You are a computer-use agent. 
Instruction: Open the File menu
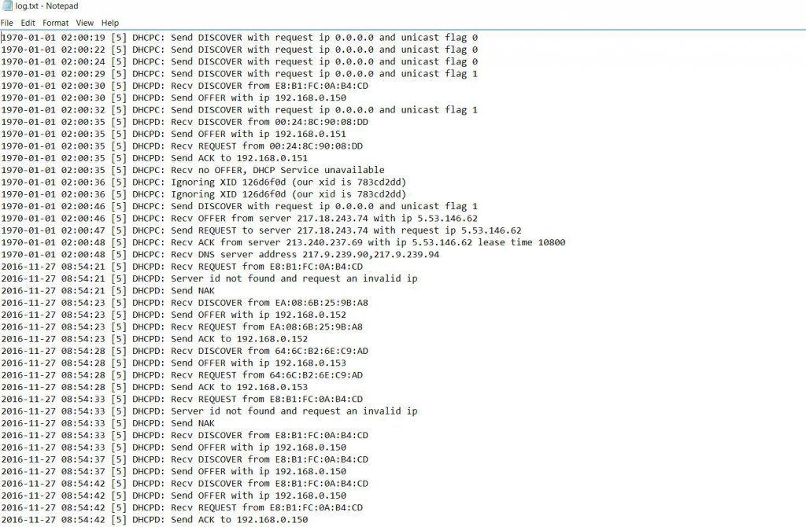(x=7, y=23)
